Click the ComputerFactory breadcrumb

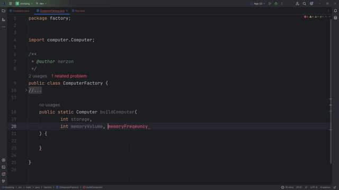[67, 187]
